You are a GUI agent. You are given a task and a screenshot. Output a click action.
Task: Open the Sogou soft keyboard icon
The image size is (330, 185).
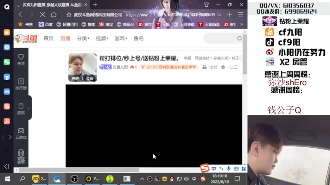point(236,169)
